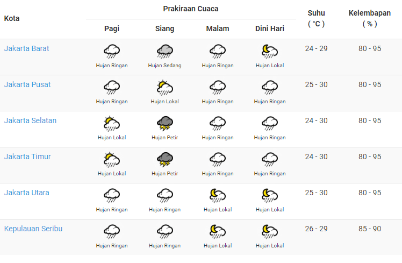Image resolution: width=402 pixels, height=263 pixels.
Task: Go to Jakarta Selatan forecast link
Action: 30,120
